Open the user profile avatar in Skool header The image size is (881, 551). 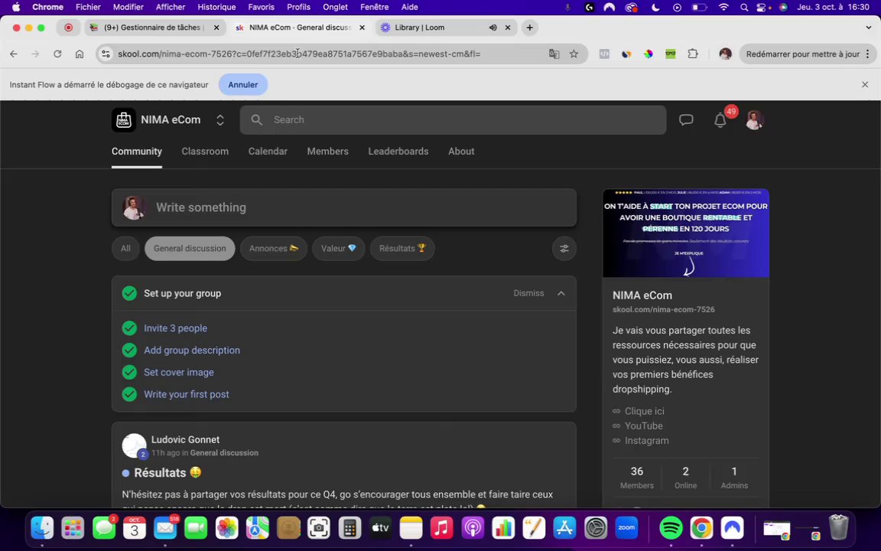coord(754,119)
